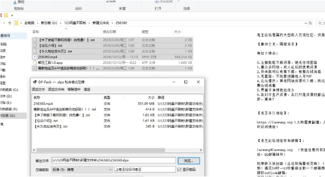Open the (C:) drive in Explorer sidebar
Screen dimensions: 325x177
9,90
